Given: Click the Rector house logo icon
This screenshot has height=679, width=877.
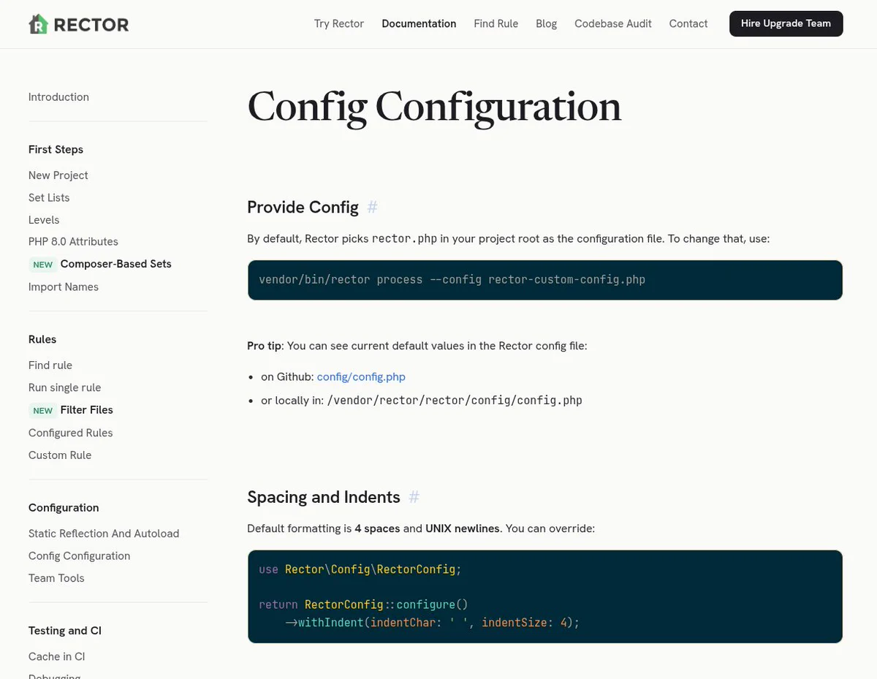Looking at the screenshot, I should coord(38,24).
